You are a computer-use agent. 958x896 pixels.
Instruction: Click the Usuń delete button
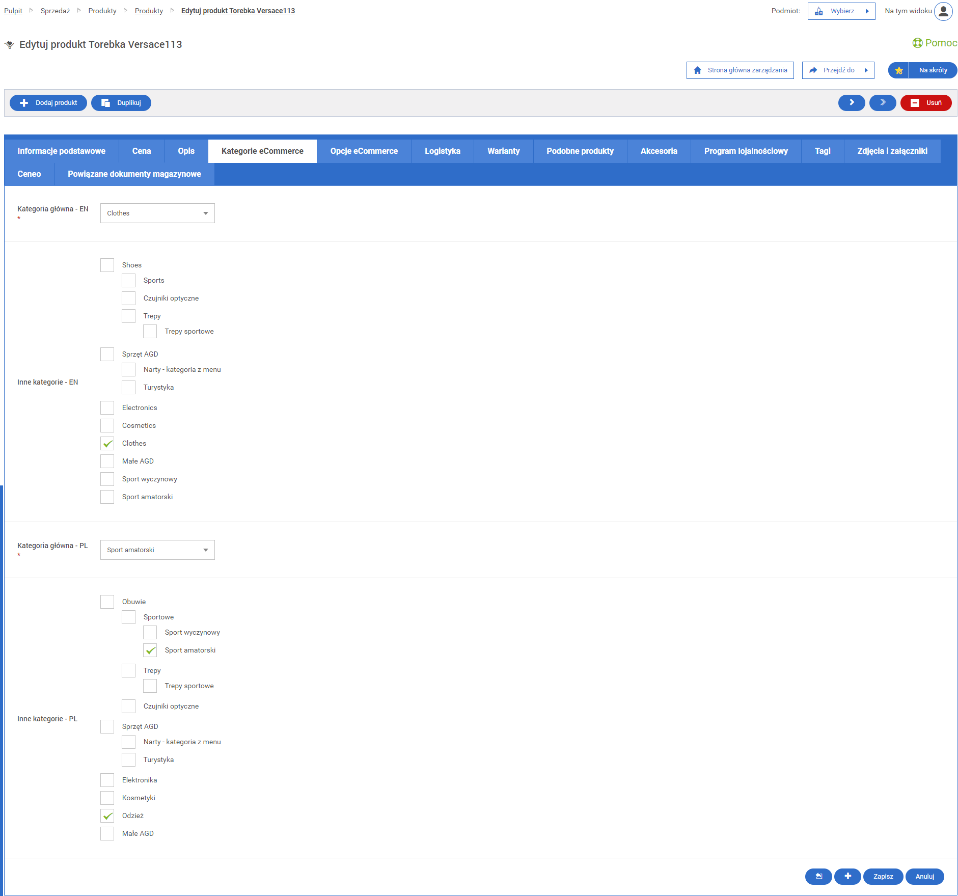click(925, 103)
